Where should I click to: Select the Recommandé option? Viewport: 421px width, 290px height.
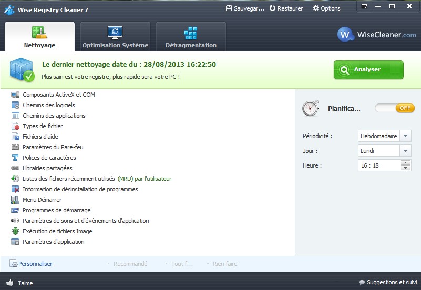(130, 264)
